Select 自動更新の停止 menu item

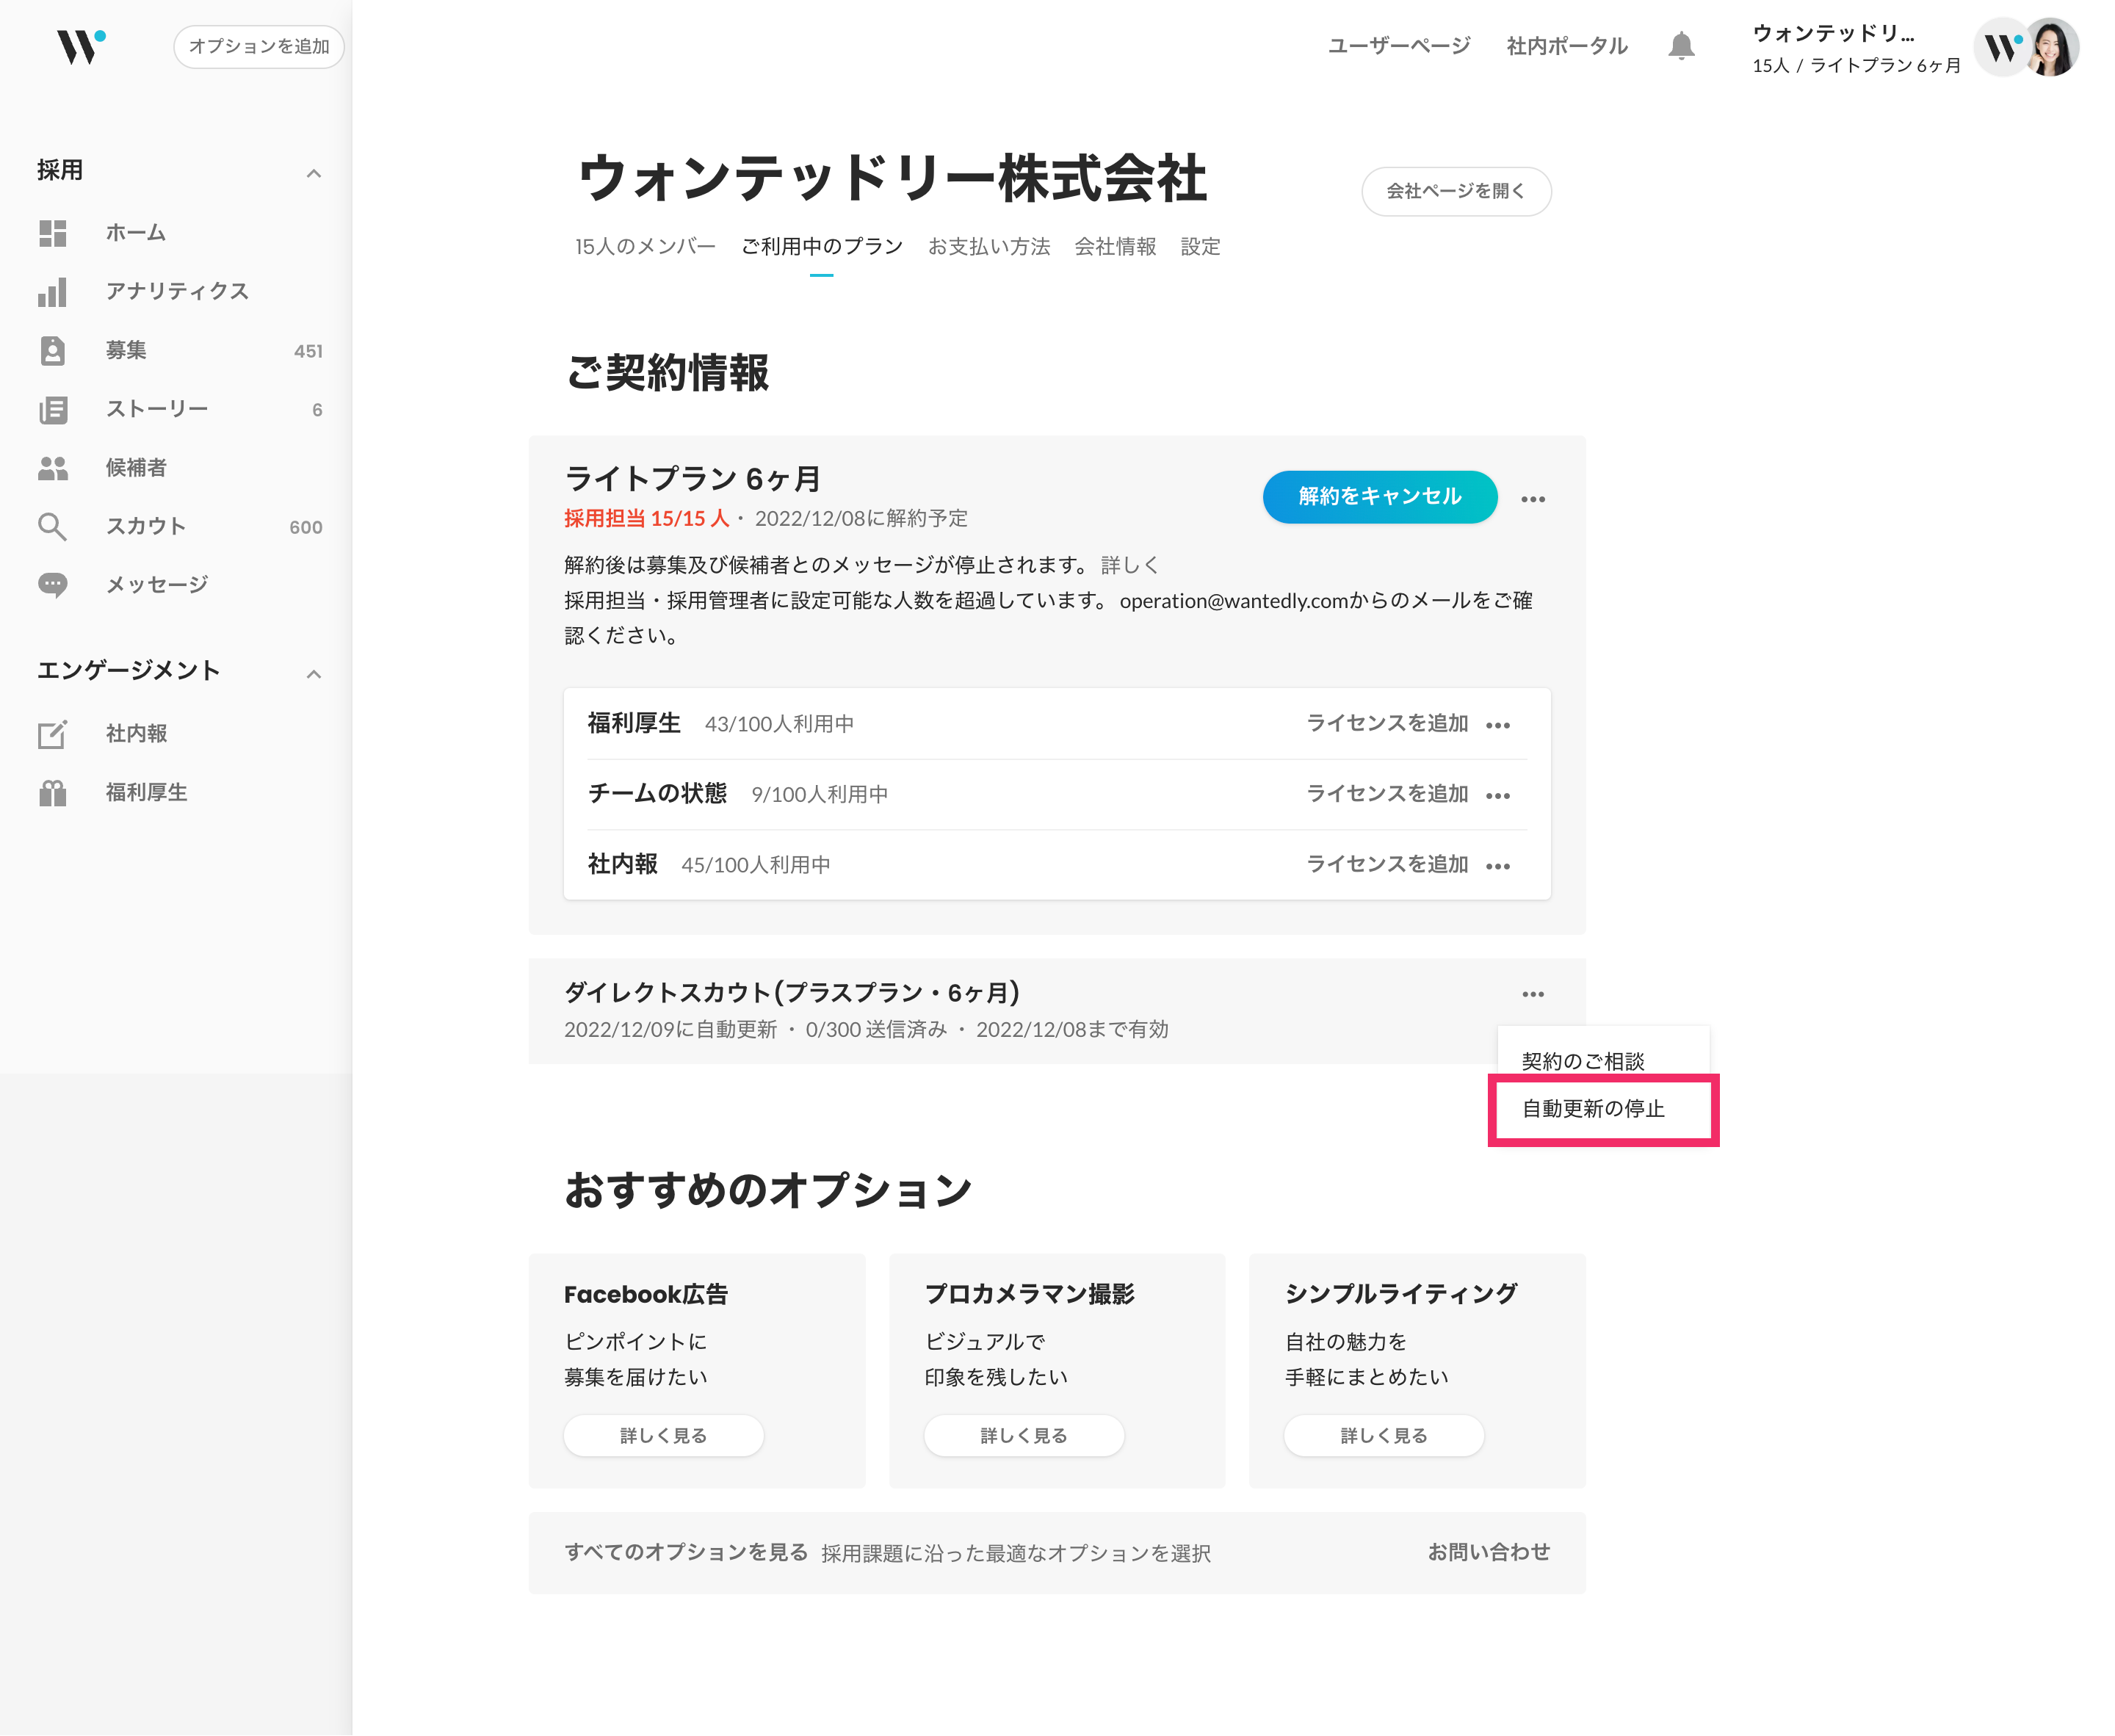coord(1593,1109)
